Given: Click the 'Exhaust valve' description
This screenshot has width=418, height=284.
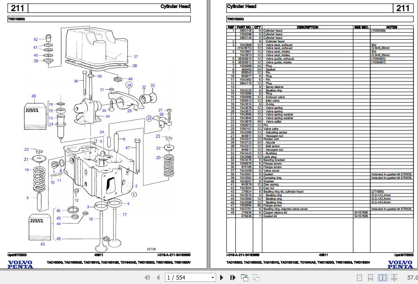Looking at the screenshot, I should (275, 97).
